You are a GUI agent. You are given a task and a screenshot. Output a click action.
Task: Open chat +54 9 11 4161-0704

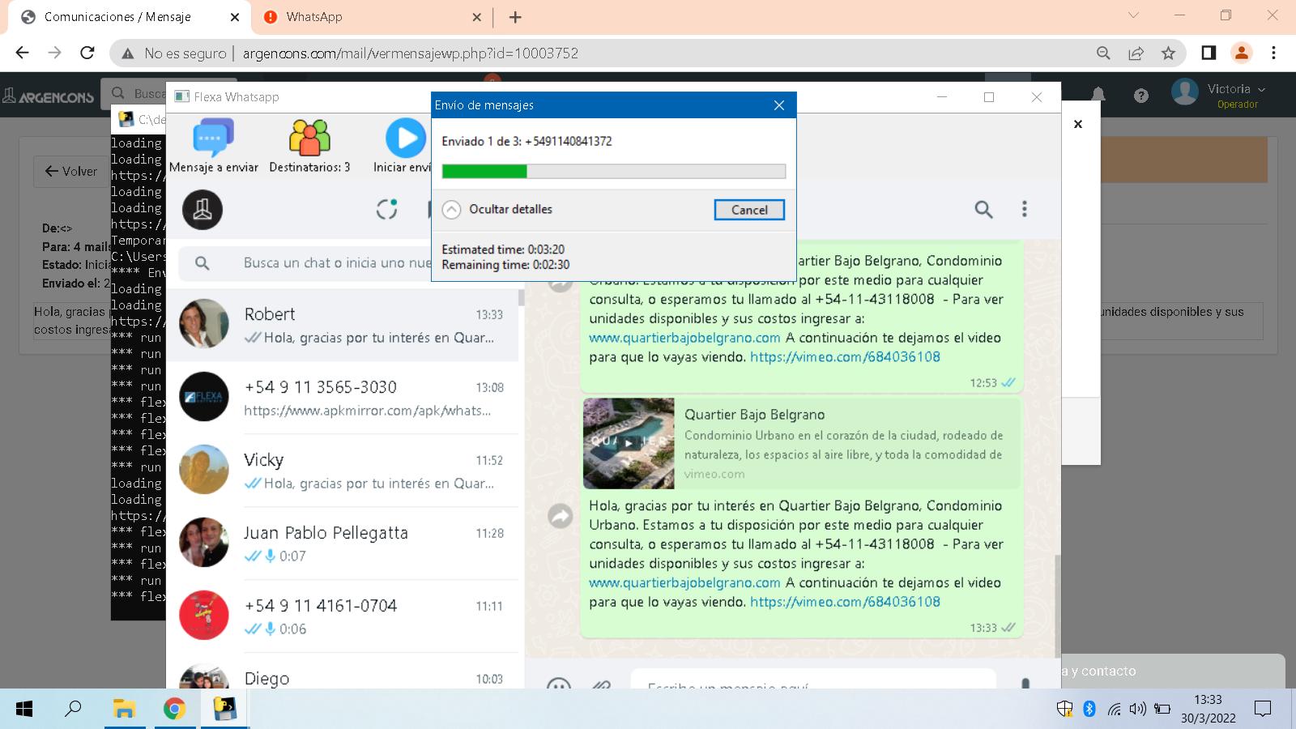click(342, 616)
